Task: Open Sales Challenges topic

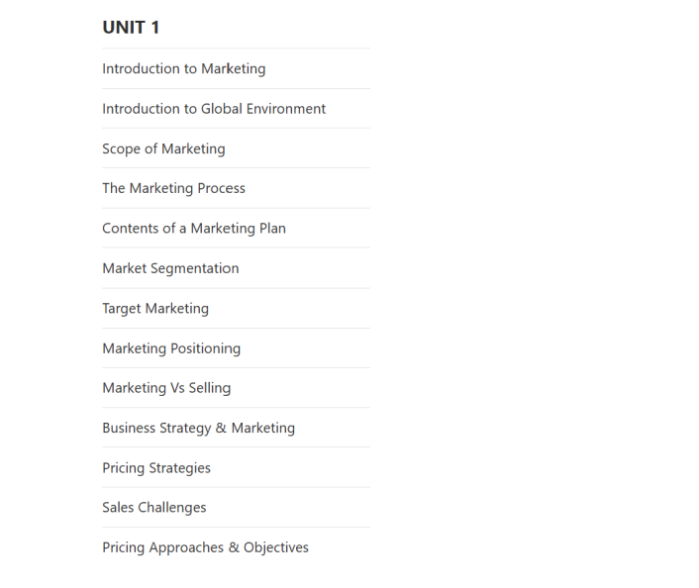Action: (154, 508)
